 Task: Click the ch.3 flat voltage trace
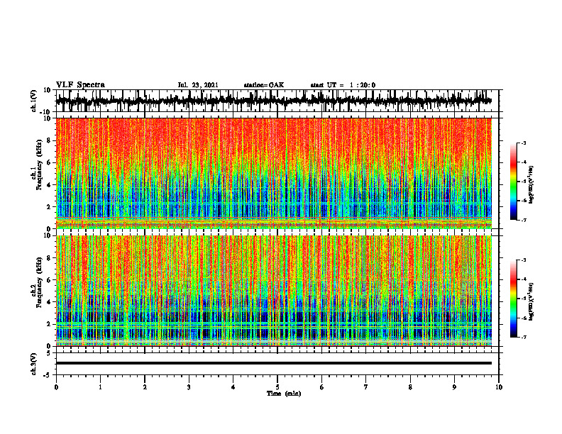click(x=274, y=363)
